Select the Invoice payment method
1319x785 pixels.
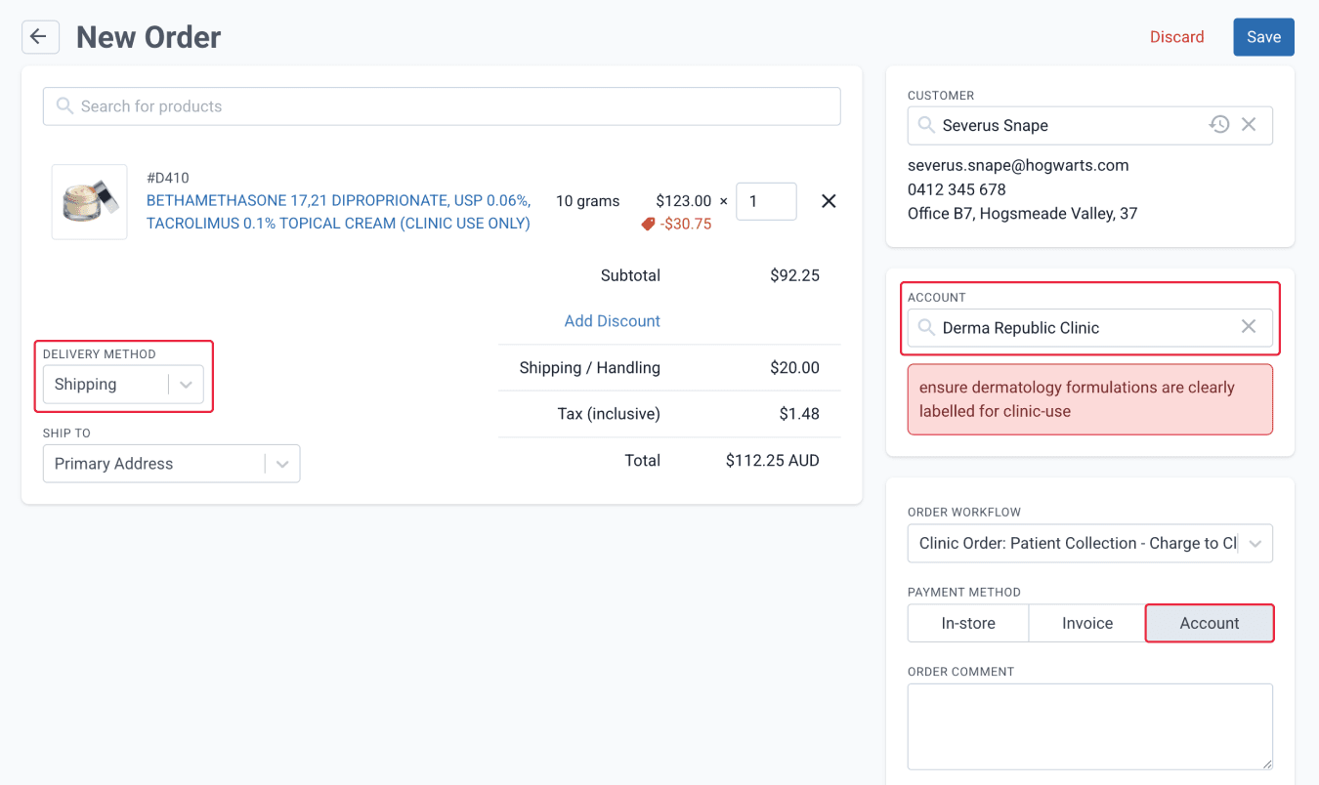point(1087,623)
